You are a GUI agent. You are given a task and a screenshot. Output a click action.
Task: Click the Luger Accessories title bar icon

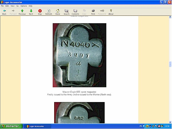[x=2, y=2]
